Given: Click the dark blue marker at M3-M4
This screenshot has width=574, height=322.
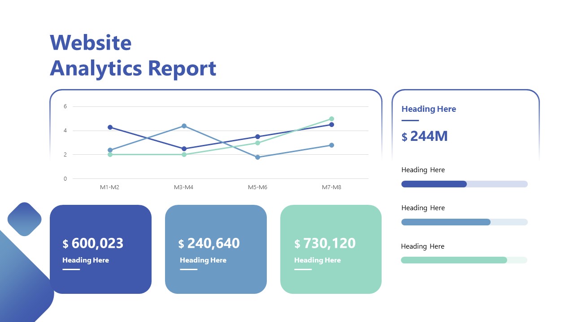Looking at the screenshot, I should tap(183, 148).
